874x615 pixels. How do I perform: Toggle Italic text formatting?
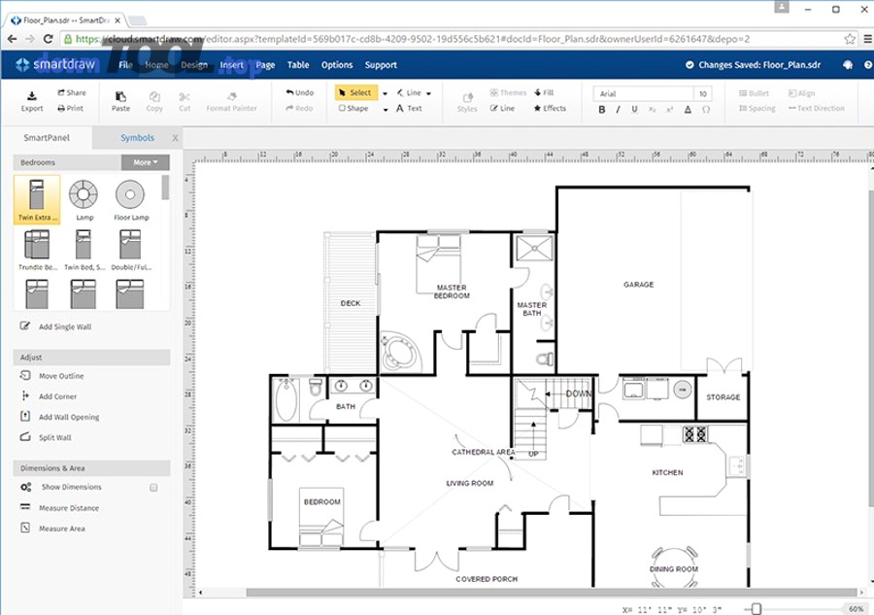pos(619,110)
